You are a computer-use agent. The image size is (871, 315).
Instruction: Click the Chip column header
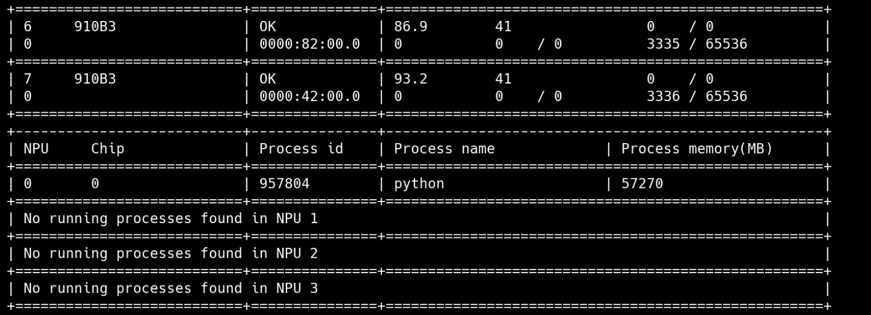tap(107, 149)
